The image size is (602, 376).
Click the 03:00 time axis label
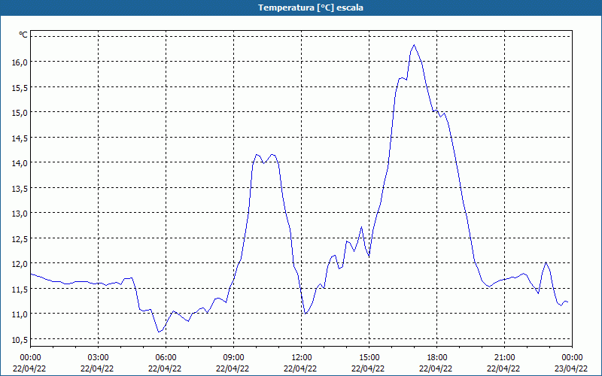(x=98, y=358)
